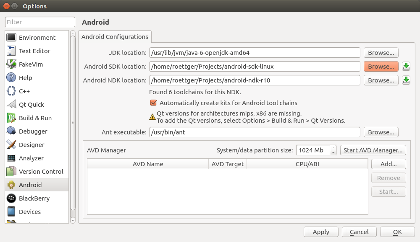Select the Help label in the list

tap(26, 78)
